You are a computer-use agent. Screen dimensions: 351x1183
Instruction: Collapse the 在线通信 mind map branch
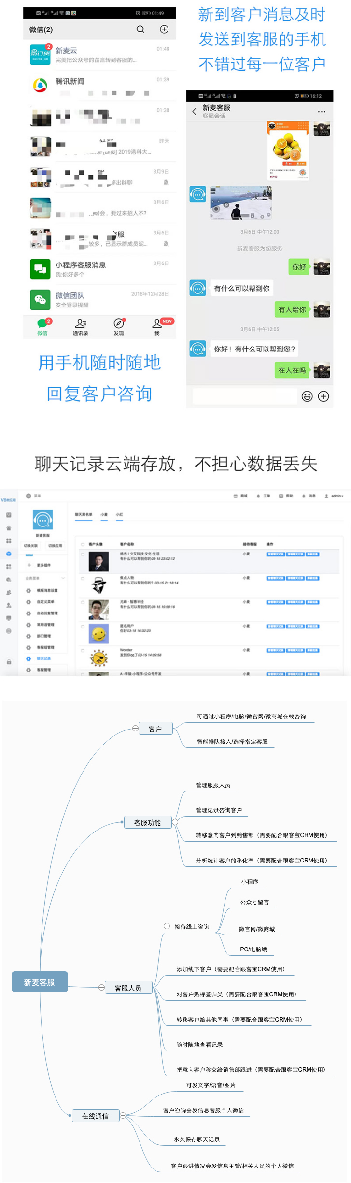[123, 1115]
